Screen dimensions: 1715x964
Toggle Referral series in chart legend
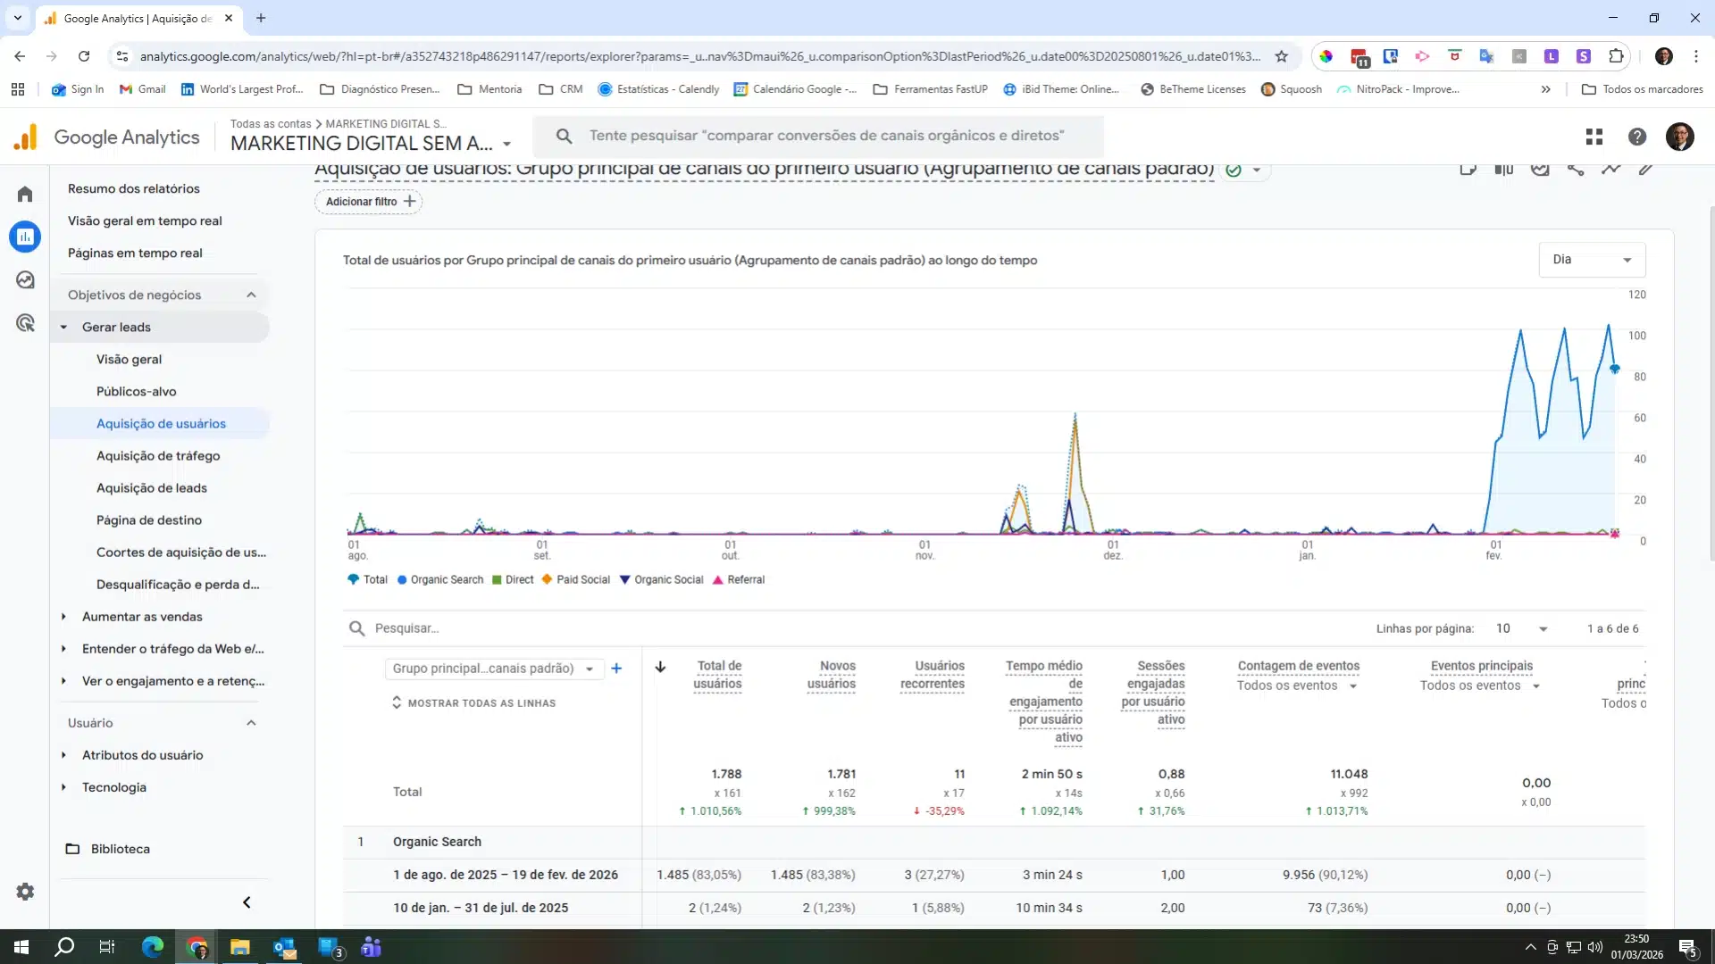point(739,580)
